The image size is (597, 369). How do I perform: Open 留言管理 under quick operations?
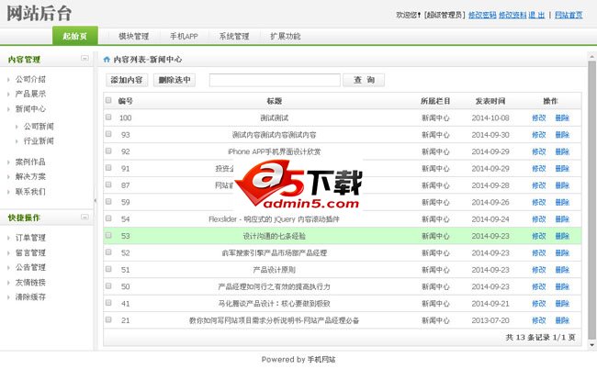point(30,252)
